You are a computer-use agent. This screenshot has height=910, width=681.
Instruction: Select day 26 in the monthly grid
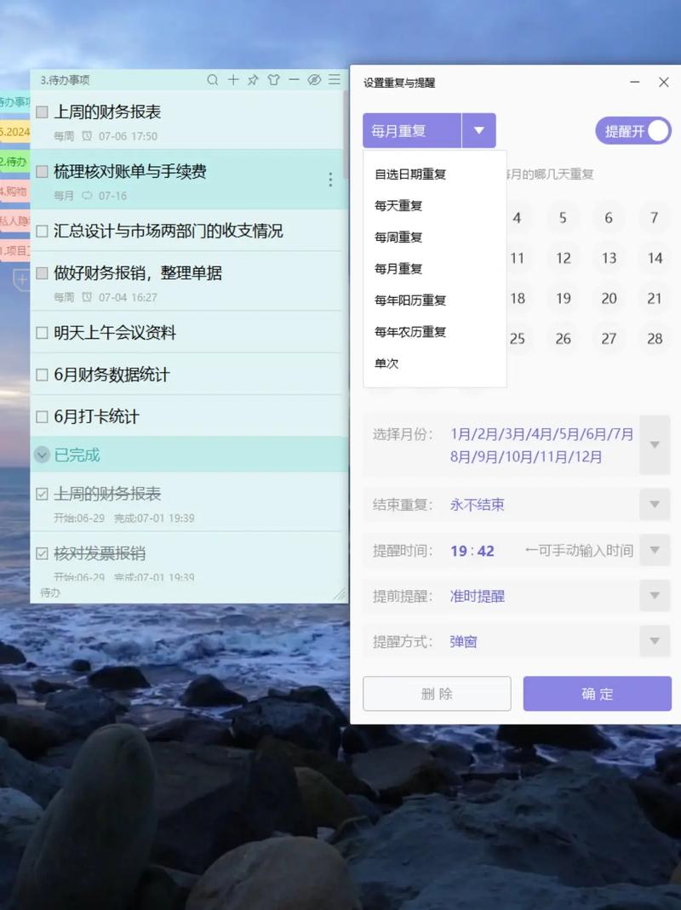pyautogui.click(x=564, y=338)
